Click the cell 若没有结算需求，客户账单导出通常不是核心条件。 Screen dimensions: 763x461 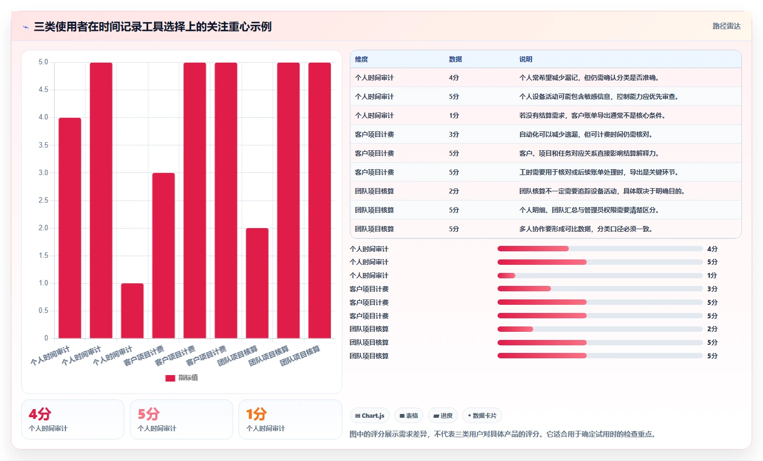click(x=592, y=116)
